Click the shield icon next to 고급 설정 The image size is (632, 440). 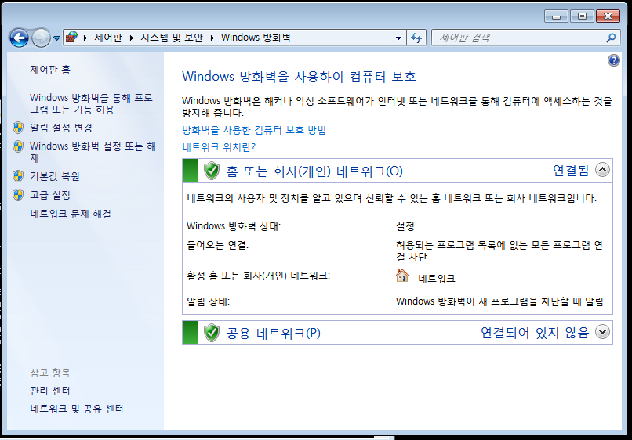[18, 195]
